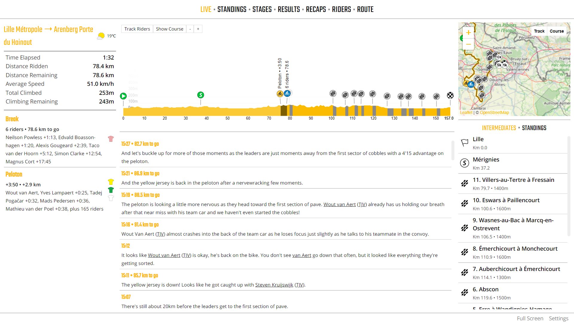Click the cobble icon for Abscon
The width and height of the screenshot is (574, 323).
pyautogui.click(x=465, y=293)
